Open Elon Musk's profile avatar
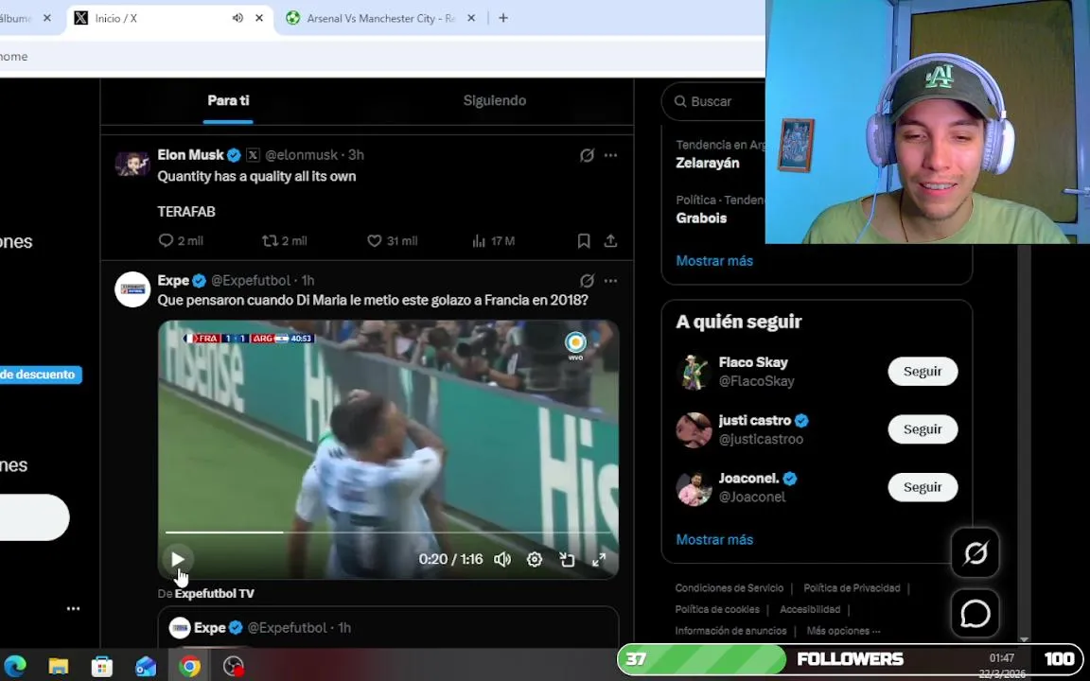Screen dimensions: 1090x681 pyautogui.click(x=132, y=164)
